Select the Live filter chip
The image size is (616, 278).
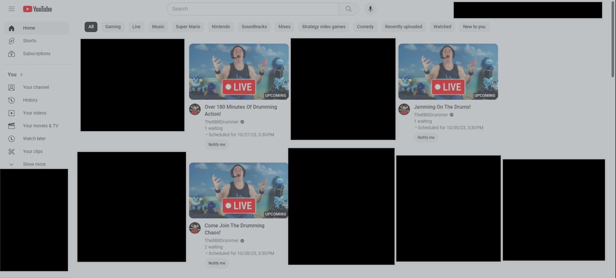pos(136,27)
